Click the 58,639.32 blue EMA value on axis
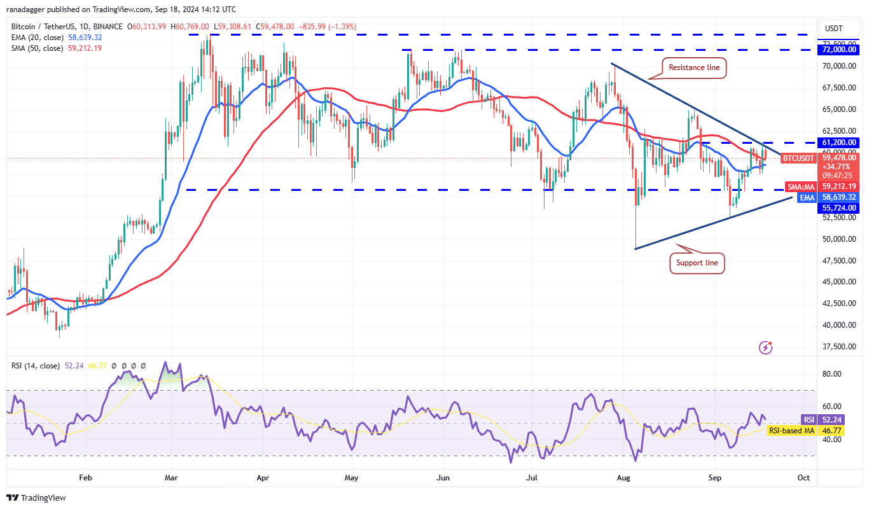Viewport: 869px width, 509px height. (x=838, y=198)
